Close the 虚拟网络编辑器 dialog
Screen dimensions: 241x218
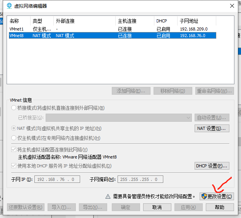point(232,6)
